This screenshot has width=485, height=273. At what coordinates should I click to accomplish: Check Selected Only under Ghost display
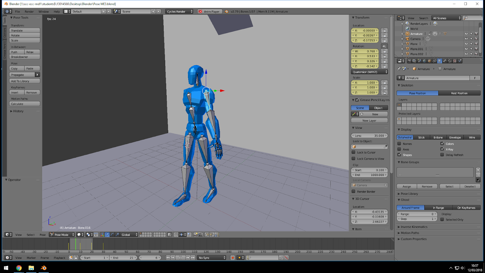(x=442, y=220)
